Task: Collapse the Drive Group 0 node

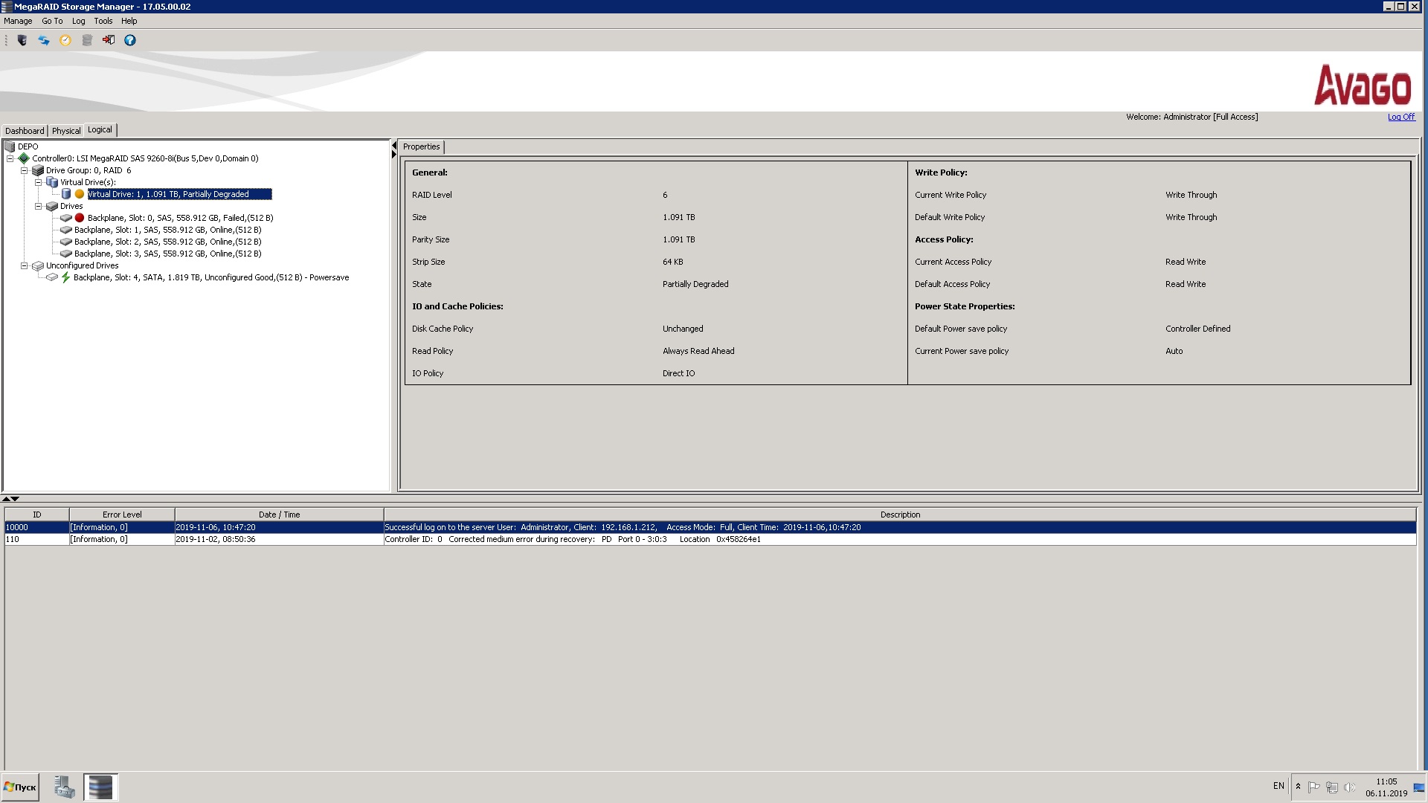Action: click(x=25, y=170)
